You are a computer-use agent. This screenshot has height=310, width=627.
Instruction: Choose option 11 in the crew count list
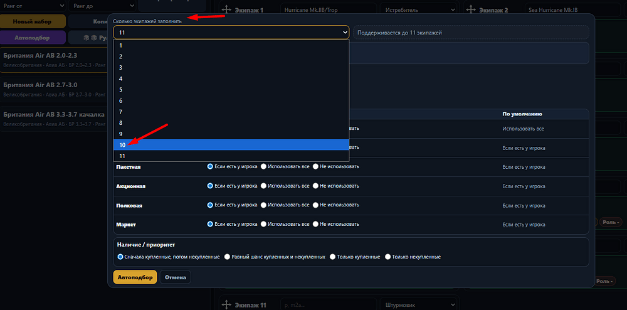(x=231, y=156)
